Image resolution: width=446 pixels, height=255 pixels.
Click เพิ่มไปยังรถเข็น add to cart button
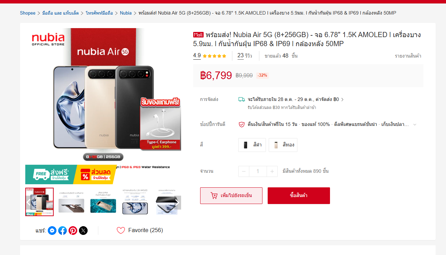231,196
